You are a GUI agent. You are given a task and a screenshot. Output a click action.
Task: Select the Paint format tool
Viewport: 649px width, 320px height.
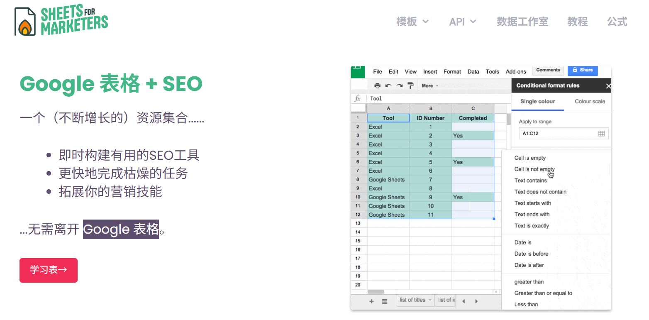point(410,85)
